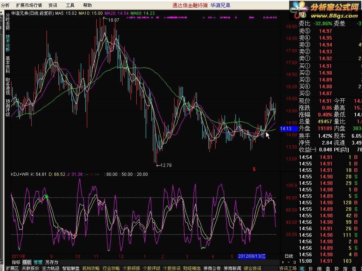Viewport: 362px width, 271px height.
Task: Close the side panel with the X icon
Action: [x=1, y=12]
